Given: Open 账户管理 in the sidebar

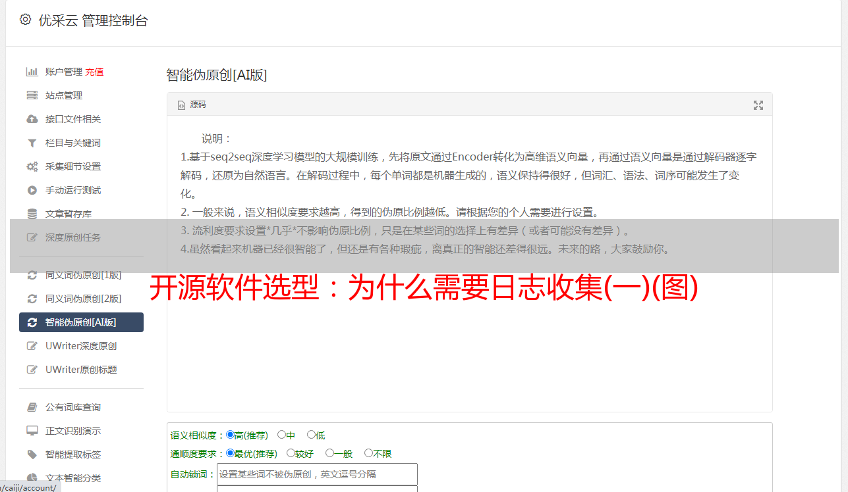Looking at the screenshot, I should click(x=63, y=72).
